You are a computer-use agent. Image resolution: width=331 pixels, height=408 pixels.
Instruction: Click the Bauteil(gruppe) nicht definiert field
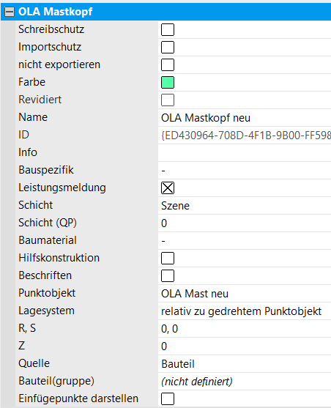[x=245, y=382]
